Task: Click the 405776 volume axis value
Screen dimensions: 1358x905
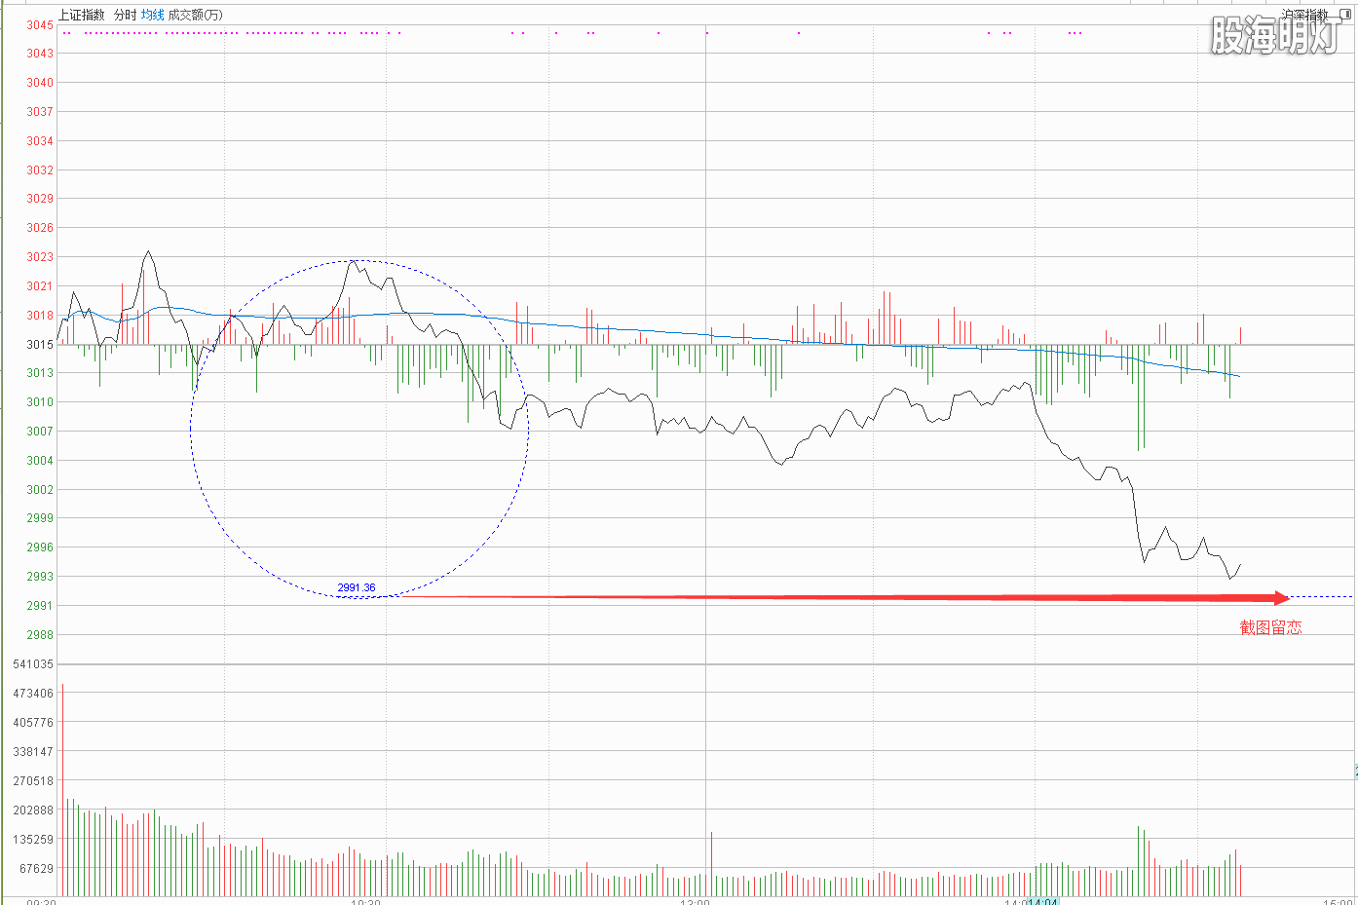Action: click(x=33, y=723)
